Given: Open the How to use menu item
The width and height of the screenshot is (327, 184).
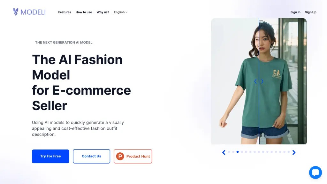Looking at the screenshot, I should click(84, 12).
